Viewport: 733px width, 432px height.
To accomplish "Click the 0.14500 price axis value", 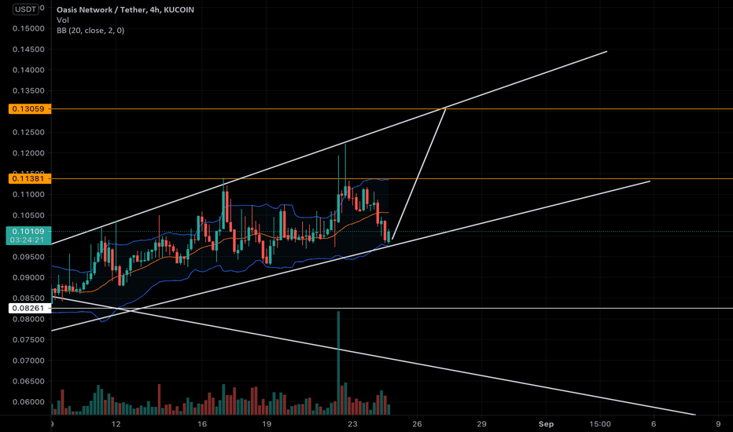I will (29, 49).
